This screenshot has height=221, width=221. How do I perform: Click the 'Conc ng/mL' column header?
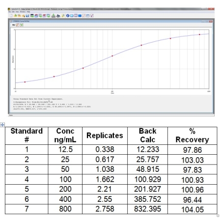[65, 136]
